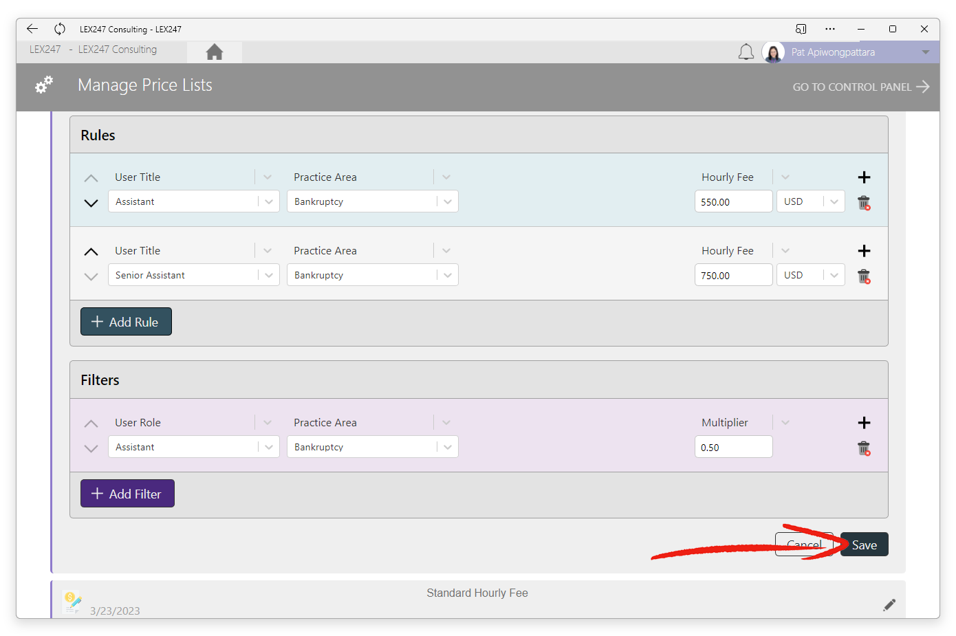Image resolution: width=956 pixels, height=636 pixels.
Task: Move the filter row up
Action: (x=91, y=424)
